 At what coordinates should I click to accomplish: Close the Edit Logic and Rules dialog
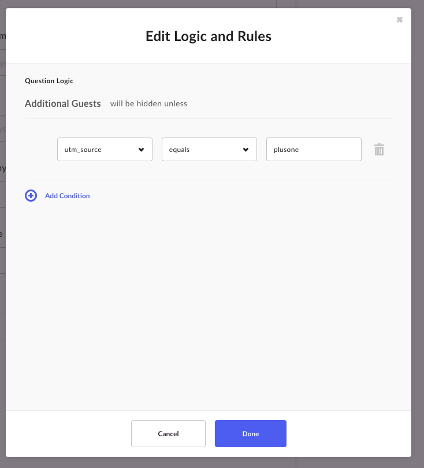coord(400,20)
